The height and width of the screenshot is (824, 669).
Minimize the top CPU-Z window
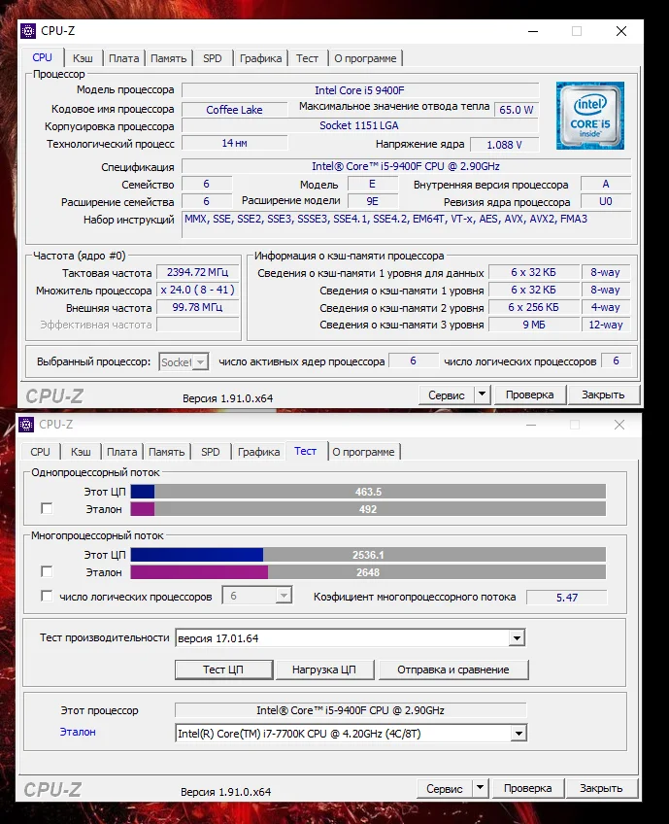pos(533,31)
